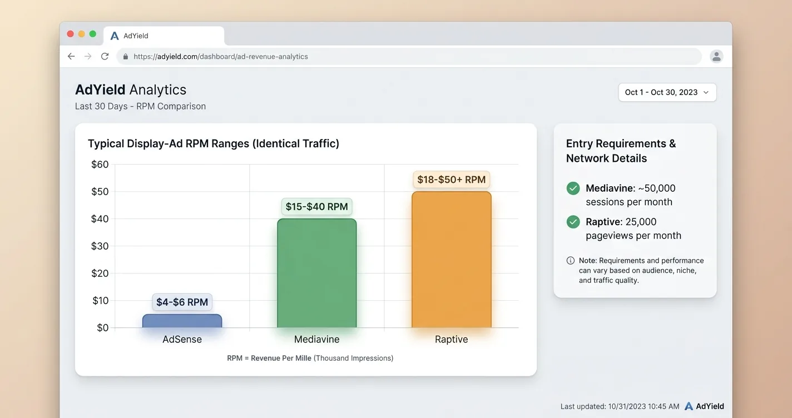Click the Mediavine axis label
This screenshot has height=418, width=792.
[316, 339]
